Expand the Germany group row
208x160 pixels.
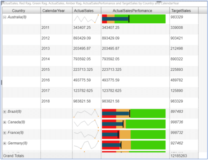click(x=4, y=143)
